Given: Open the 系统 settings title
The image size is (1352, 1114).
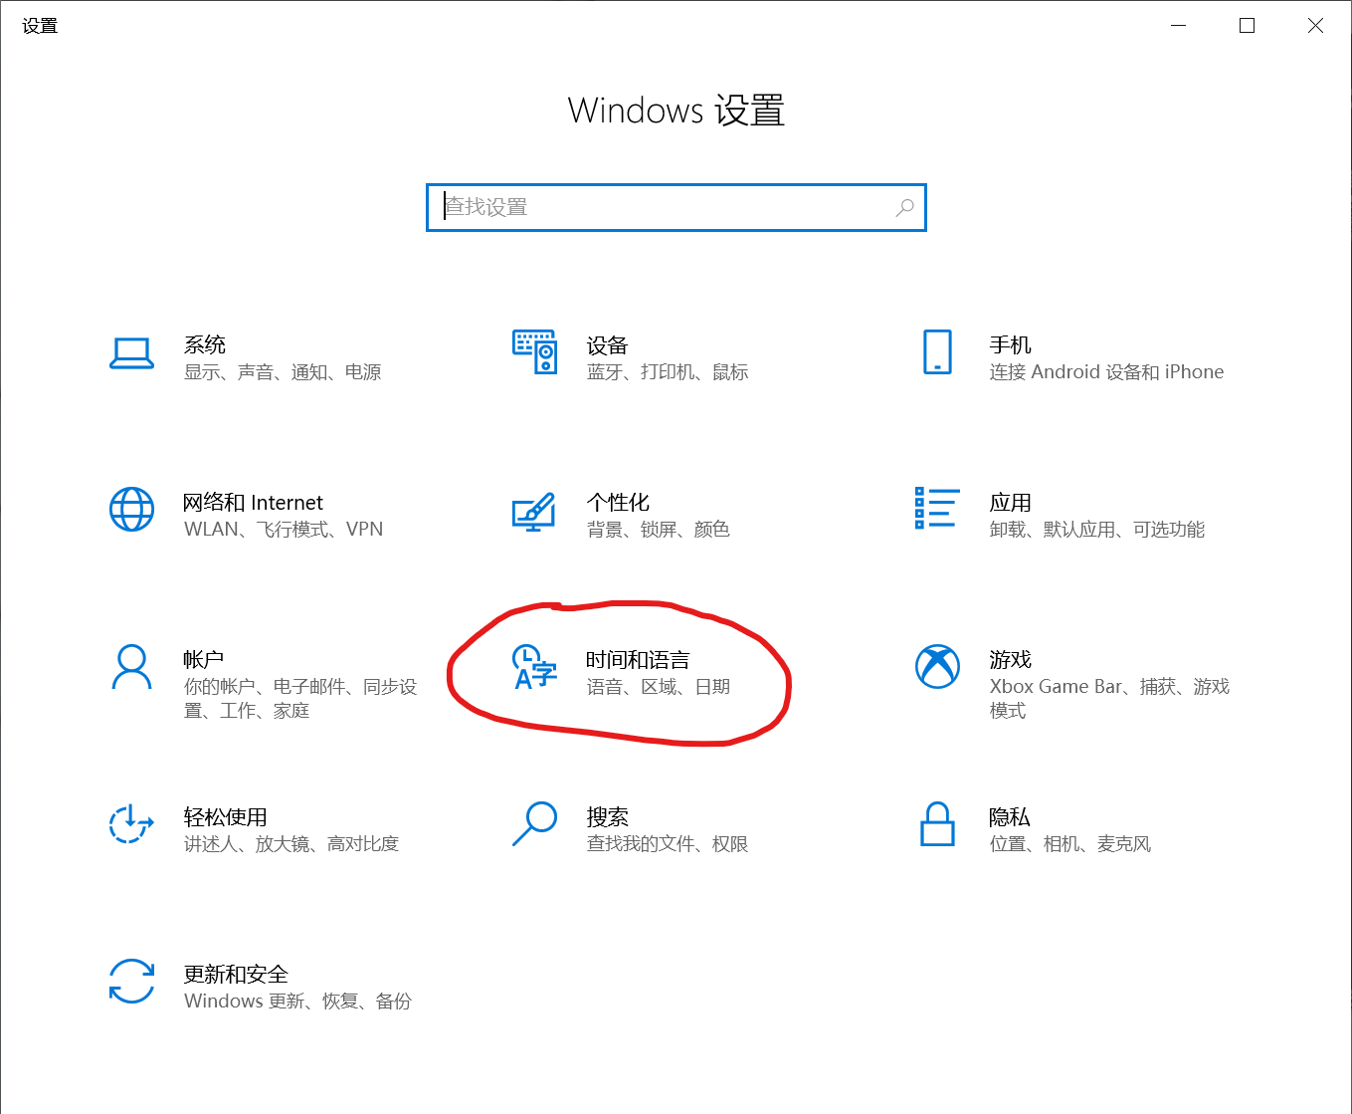Looking at the screenshot, I should pos(205,345).
